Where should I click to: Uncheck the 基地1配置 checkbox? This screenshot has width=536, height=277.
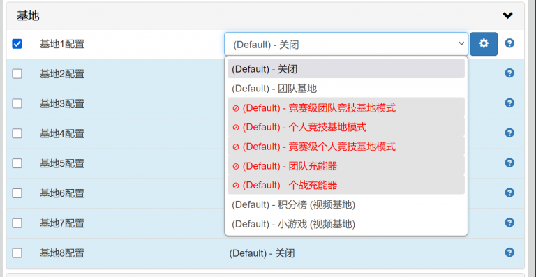17,44
